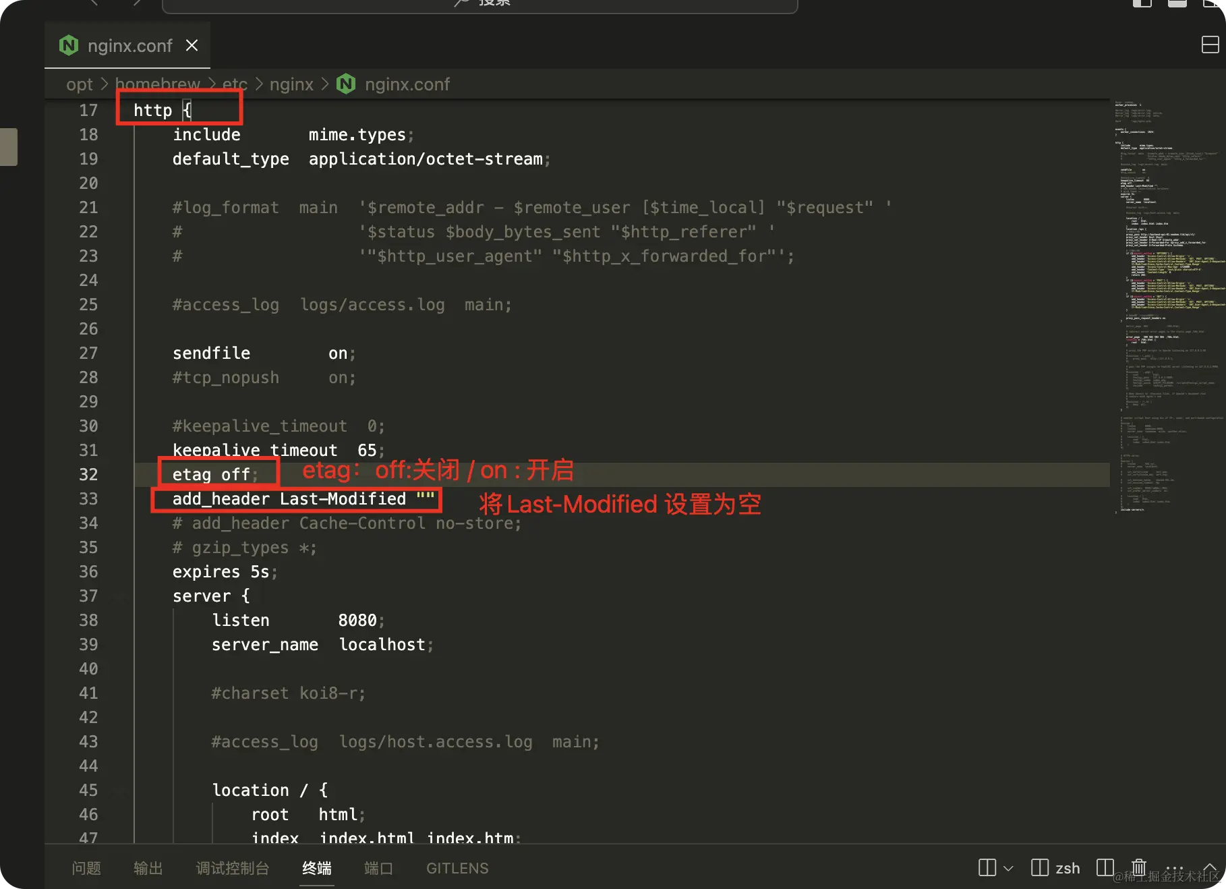Click the nginx icon on the editor tab

tap(69, 45)
